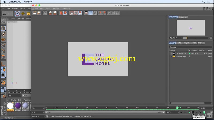The width and height of the screenshot is (214, 120).
Task: Open the Stereo tab
Action: (x=201, y=43)
